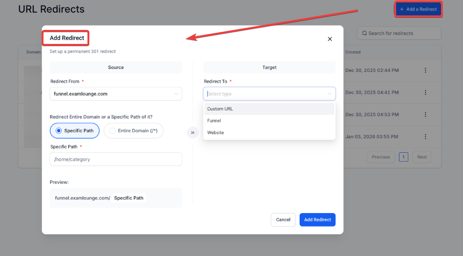Screen dimensions: 463x256
Task: Cancel the Add Redirect dialog
Action: pyautogui.click(x=283, y=220)
